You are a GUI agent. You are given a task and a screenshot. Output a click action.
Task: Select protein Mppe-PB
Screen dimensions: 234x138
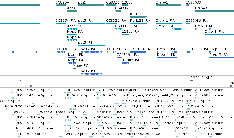pos(76,55)
